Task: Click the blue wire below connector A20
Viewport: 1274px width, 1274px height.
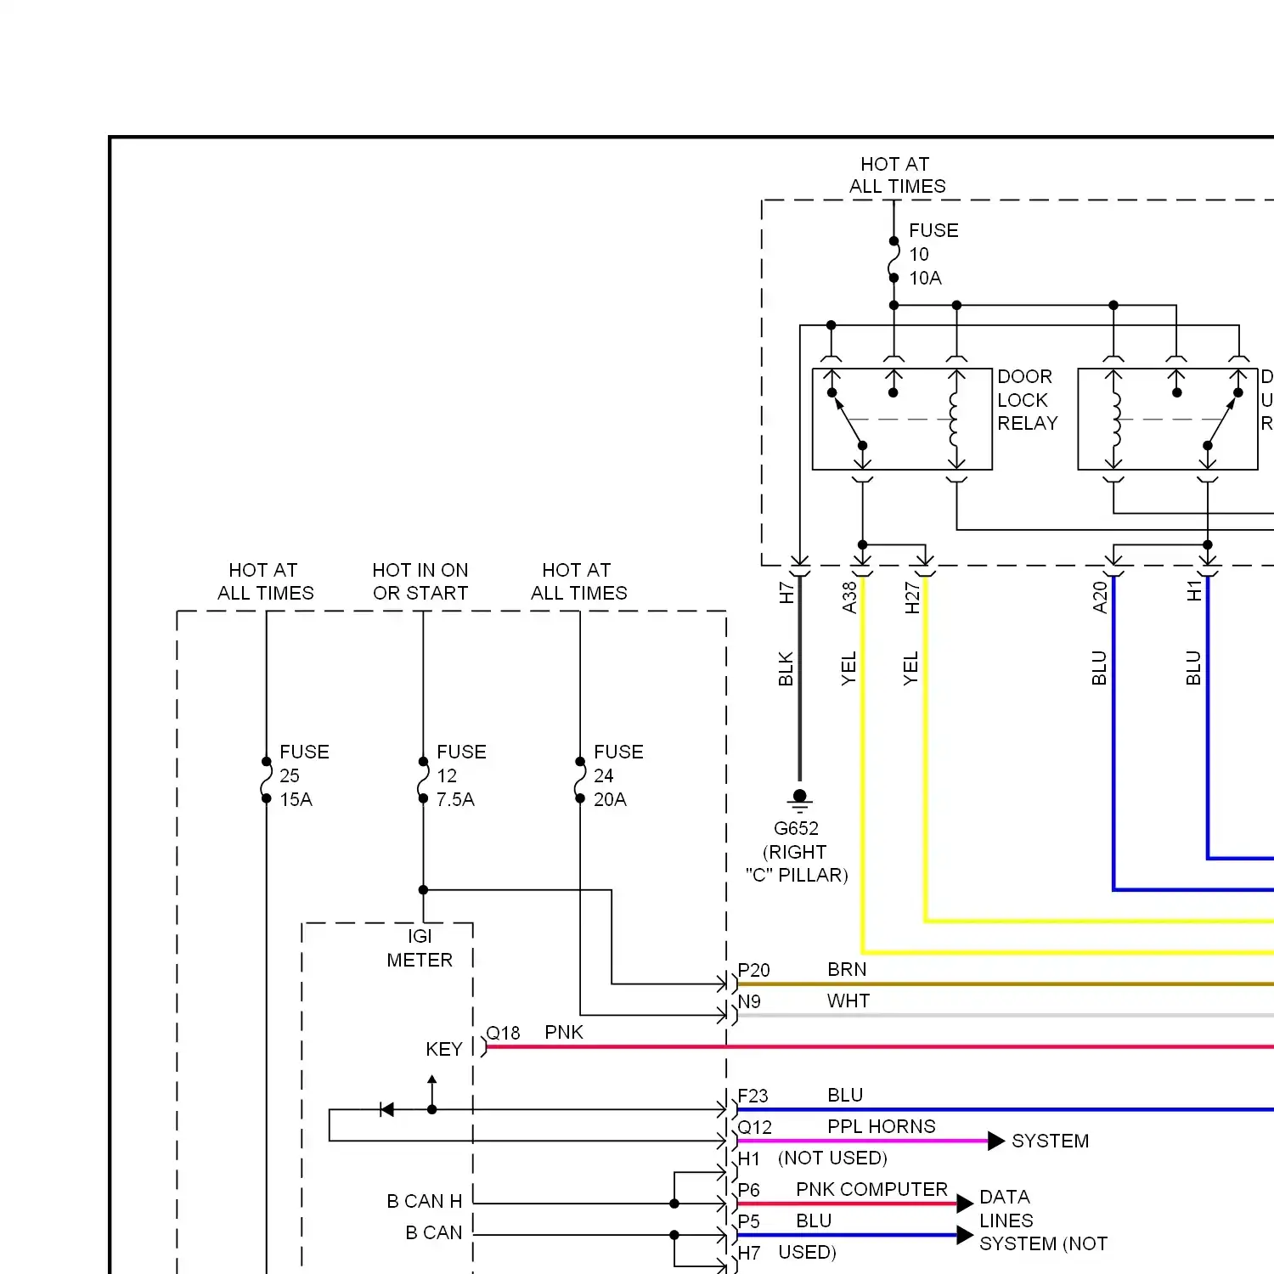Action: point(1113,732)
